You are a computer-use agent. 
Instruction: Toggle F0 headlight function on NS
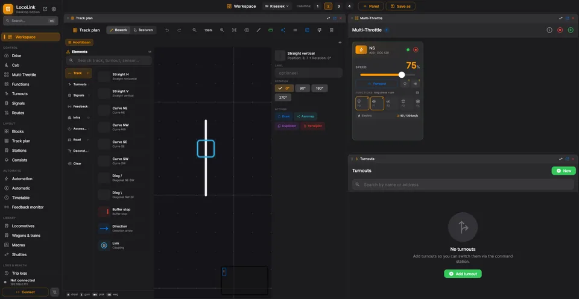362,103
